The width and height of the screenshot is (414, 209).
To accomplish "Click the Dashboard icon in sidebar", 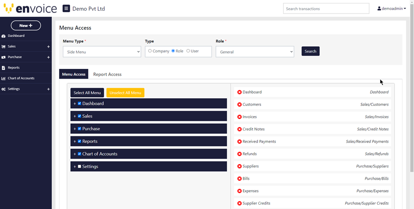I will 4,36.
